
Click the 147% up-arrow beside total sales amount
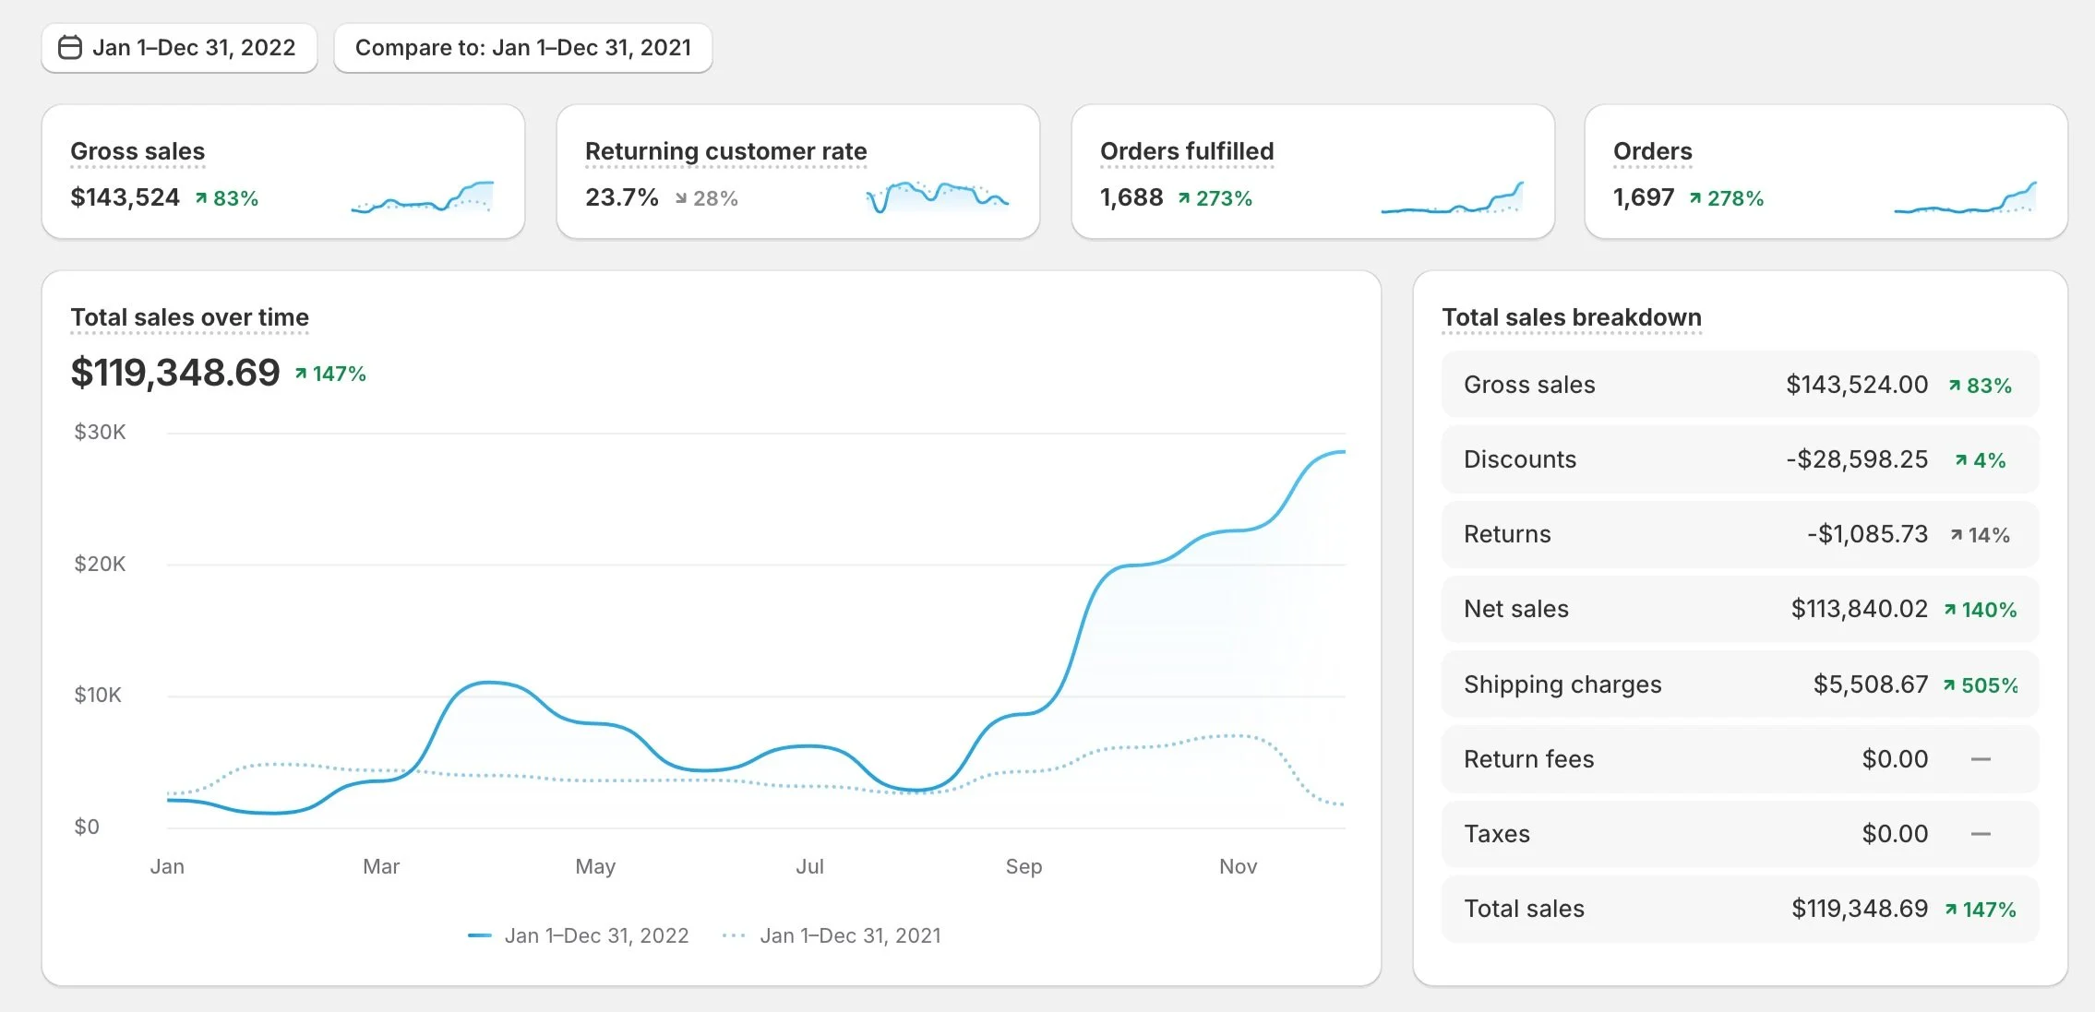point(301,374)
